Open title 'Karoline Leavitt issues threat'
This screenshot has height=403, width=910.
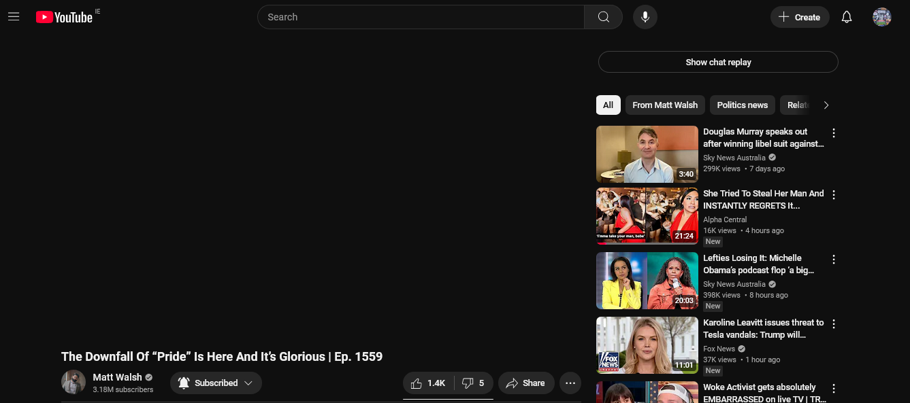click(764, 329)
